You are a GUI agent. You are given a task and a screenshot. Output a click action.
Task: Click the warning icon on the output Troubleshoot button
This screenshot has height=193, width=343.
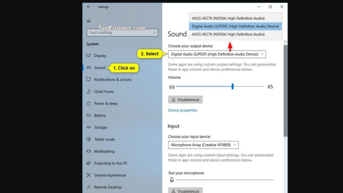tap(174, 100)
